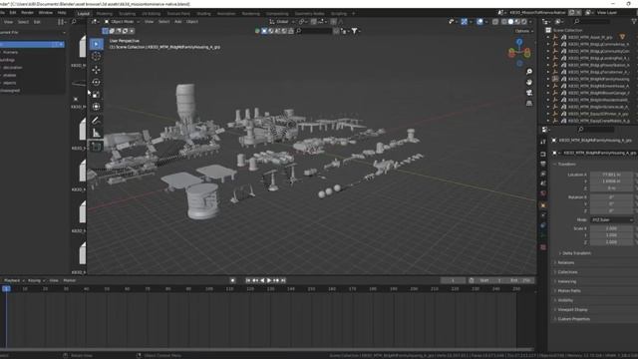Screen dimensions: 638x359
Task: Switch to the Shading workspace tab
Action: click(203, 13)
